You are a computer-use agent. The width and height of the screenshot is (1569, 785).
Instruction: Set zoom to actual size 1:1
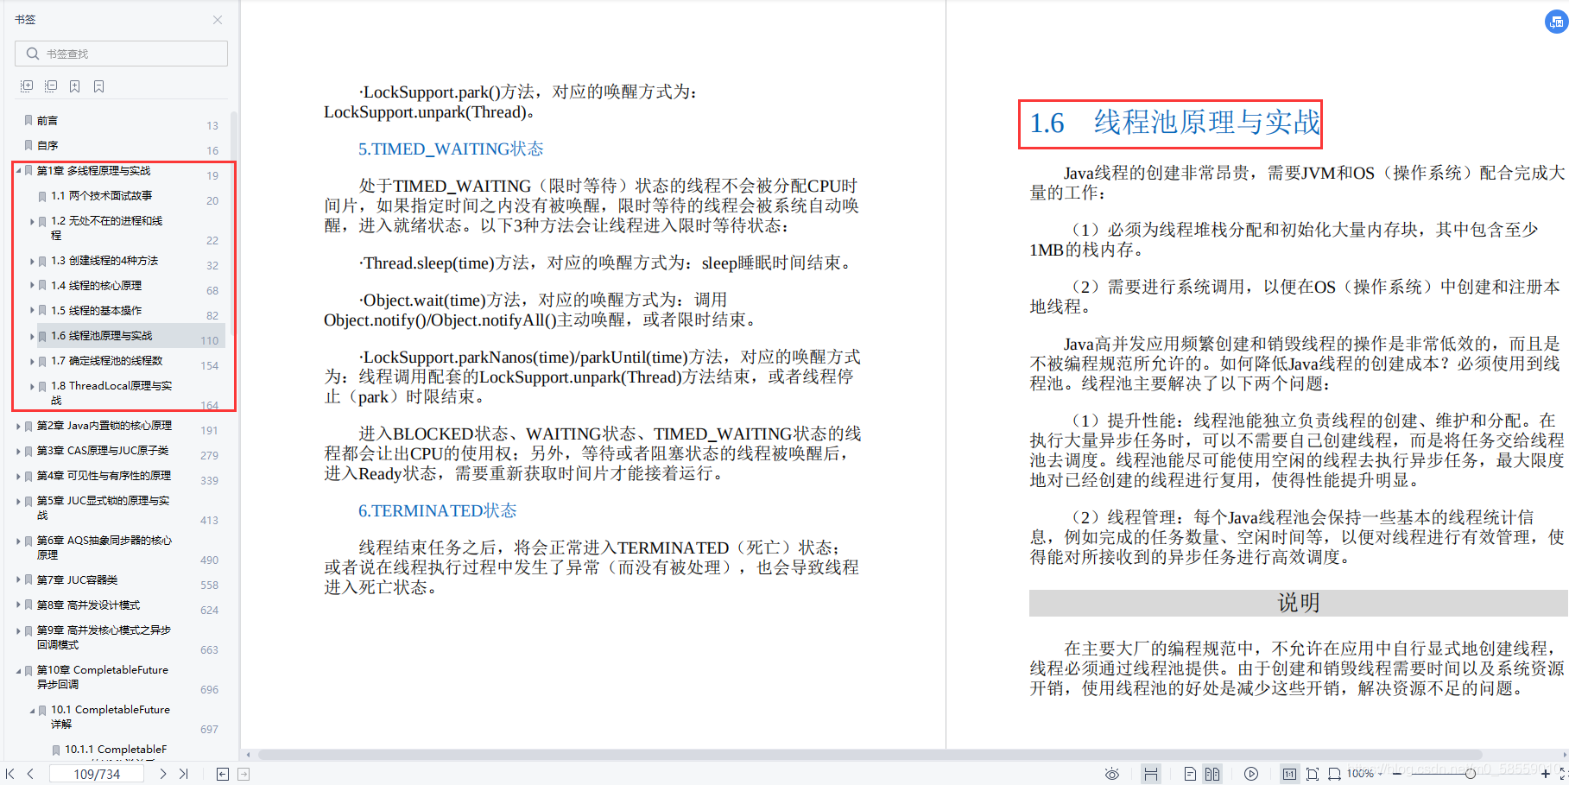click(1289, 774)
